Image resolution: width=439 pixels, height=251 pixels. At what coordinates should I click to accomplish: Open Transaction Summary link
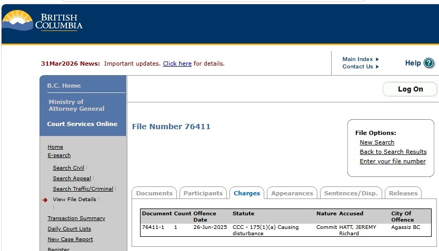coord(76,218)
